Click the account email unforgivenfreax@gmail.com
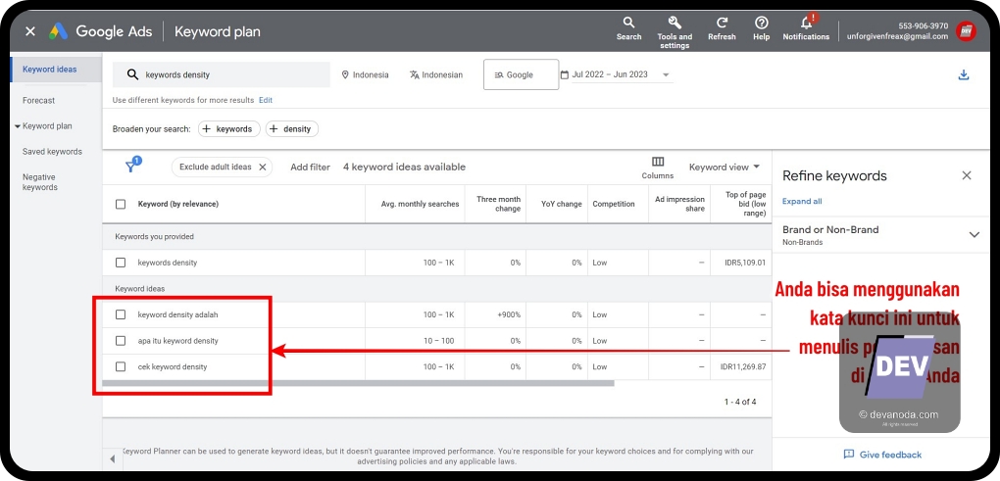The height and width of the screenshot is (481, 1000). (897, 36)
